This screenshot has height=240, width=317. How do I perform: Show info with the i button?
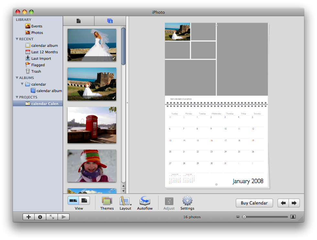[x=40, y=217]
